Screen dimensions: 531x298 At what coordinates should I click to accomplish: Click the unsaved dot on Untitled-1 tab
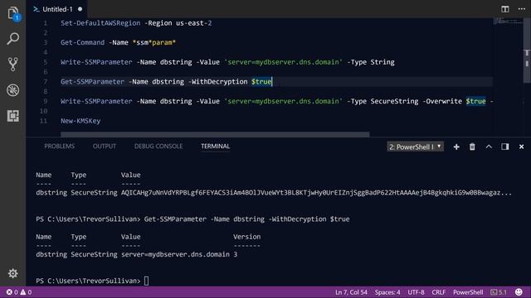pos(80,9)
